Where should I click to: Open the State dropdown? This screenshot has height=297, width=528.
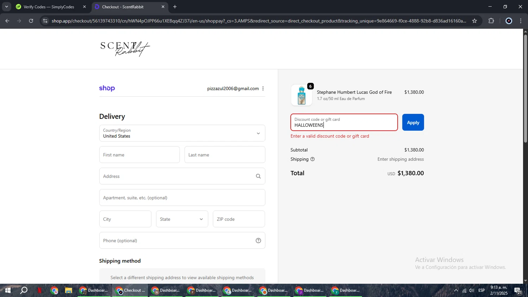182,219
